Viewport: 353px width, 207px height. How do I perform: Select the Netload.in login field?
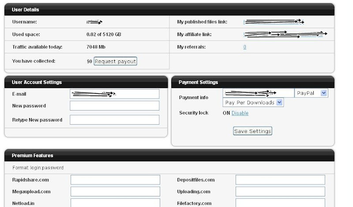(115, 203)
